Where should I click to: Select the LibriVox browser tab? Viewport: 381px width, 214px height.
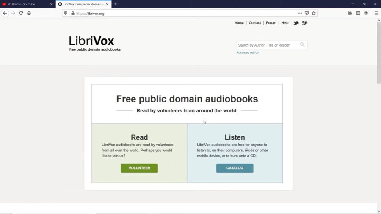(83, 4)
